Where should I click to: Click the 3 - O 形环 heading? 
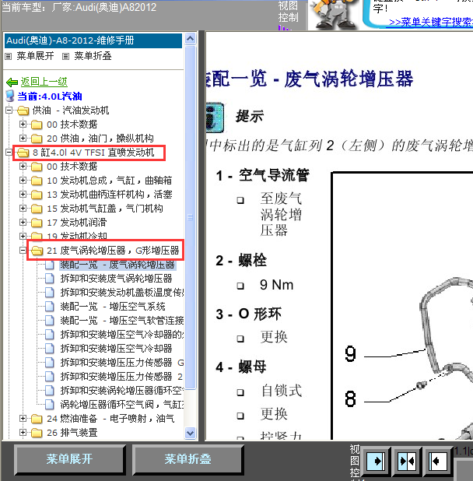click(x=249, y=314)
